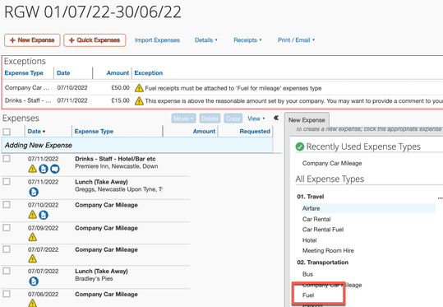Open the Details dropdown menu

click(206, 40)
